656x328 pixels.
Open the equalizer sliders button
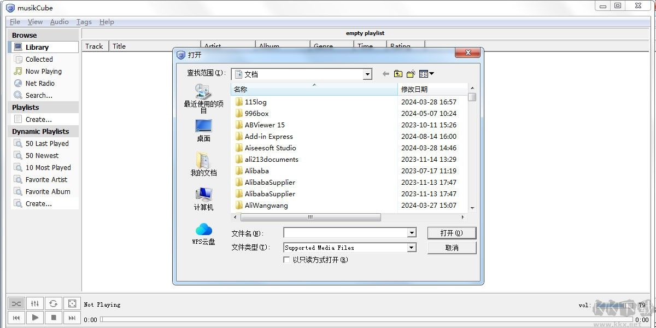click(35, 303)
